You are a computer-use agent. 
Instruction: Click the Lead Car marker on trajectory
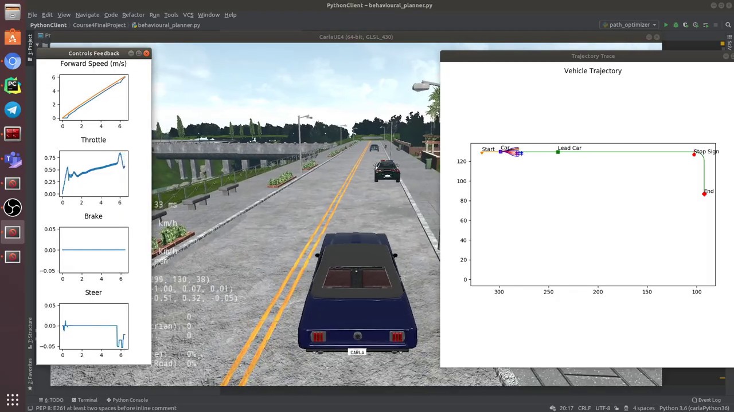pyautogui.click(x=558, y=152)
